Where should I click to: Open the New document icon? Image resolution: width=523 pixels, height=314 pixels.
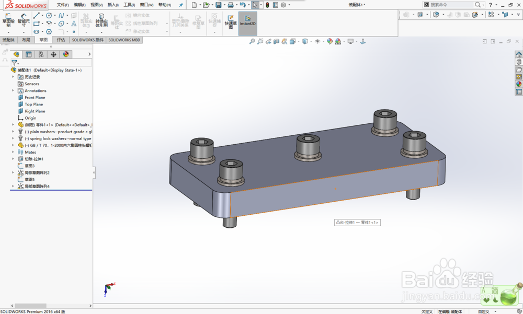[194, 5]
